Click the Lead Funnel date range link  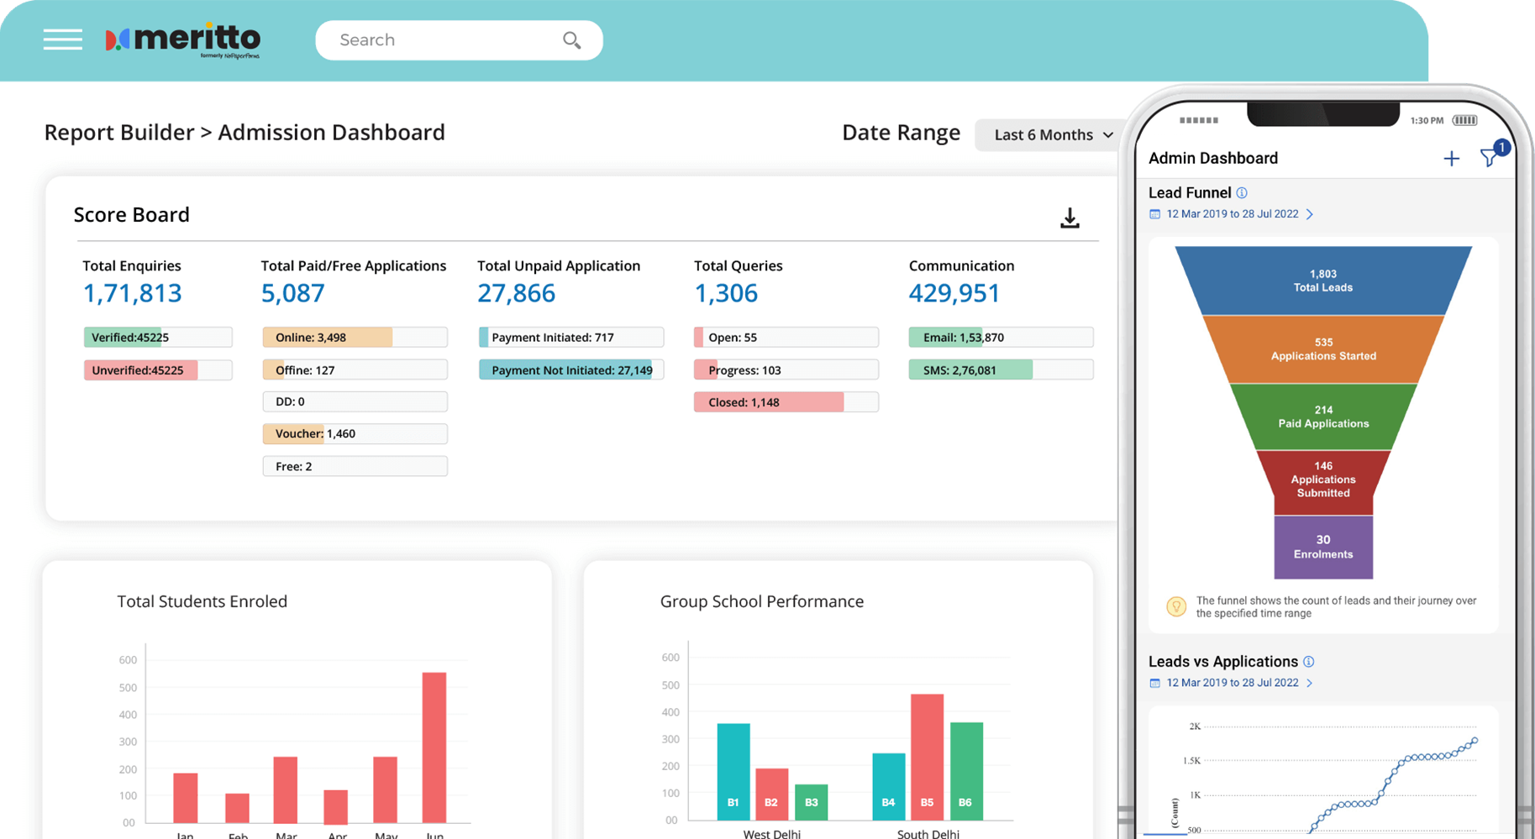pos(1233,214)
